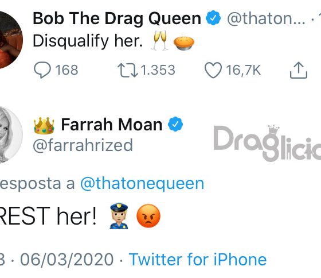Viewport: 321px width, 278px height.
Task: Click the Bob The Drag Queen display name
Action: point(117,18)
